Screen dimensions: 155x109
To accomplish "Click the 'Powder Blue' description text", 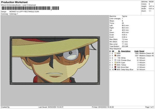I will click(x=126, y=60).
